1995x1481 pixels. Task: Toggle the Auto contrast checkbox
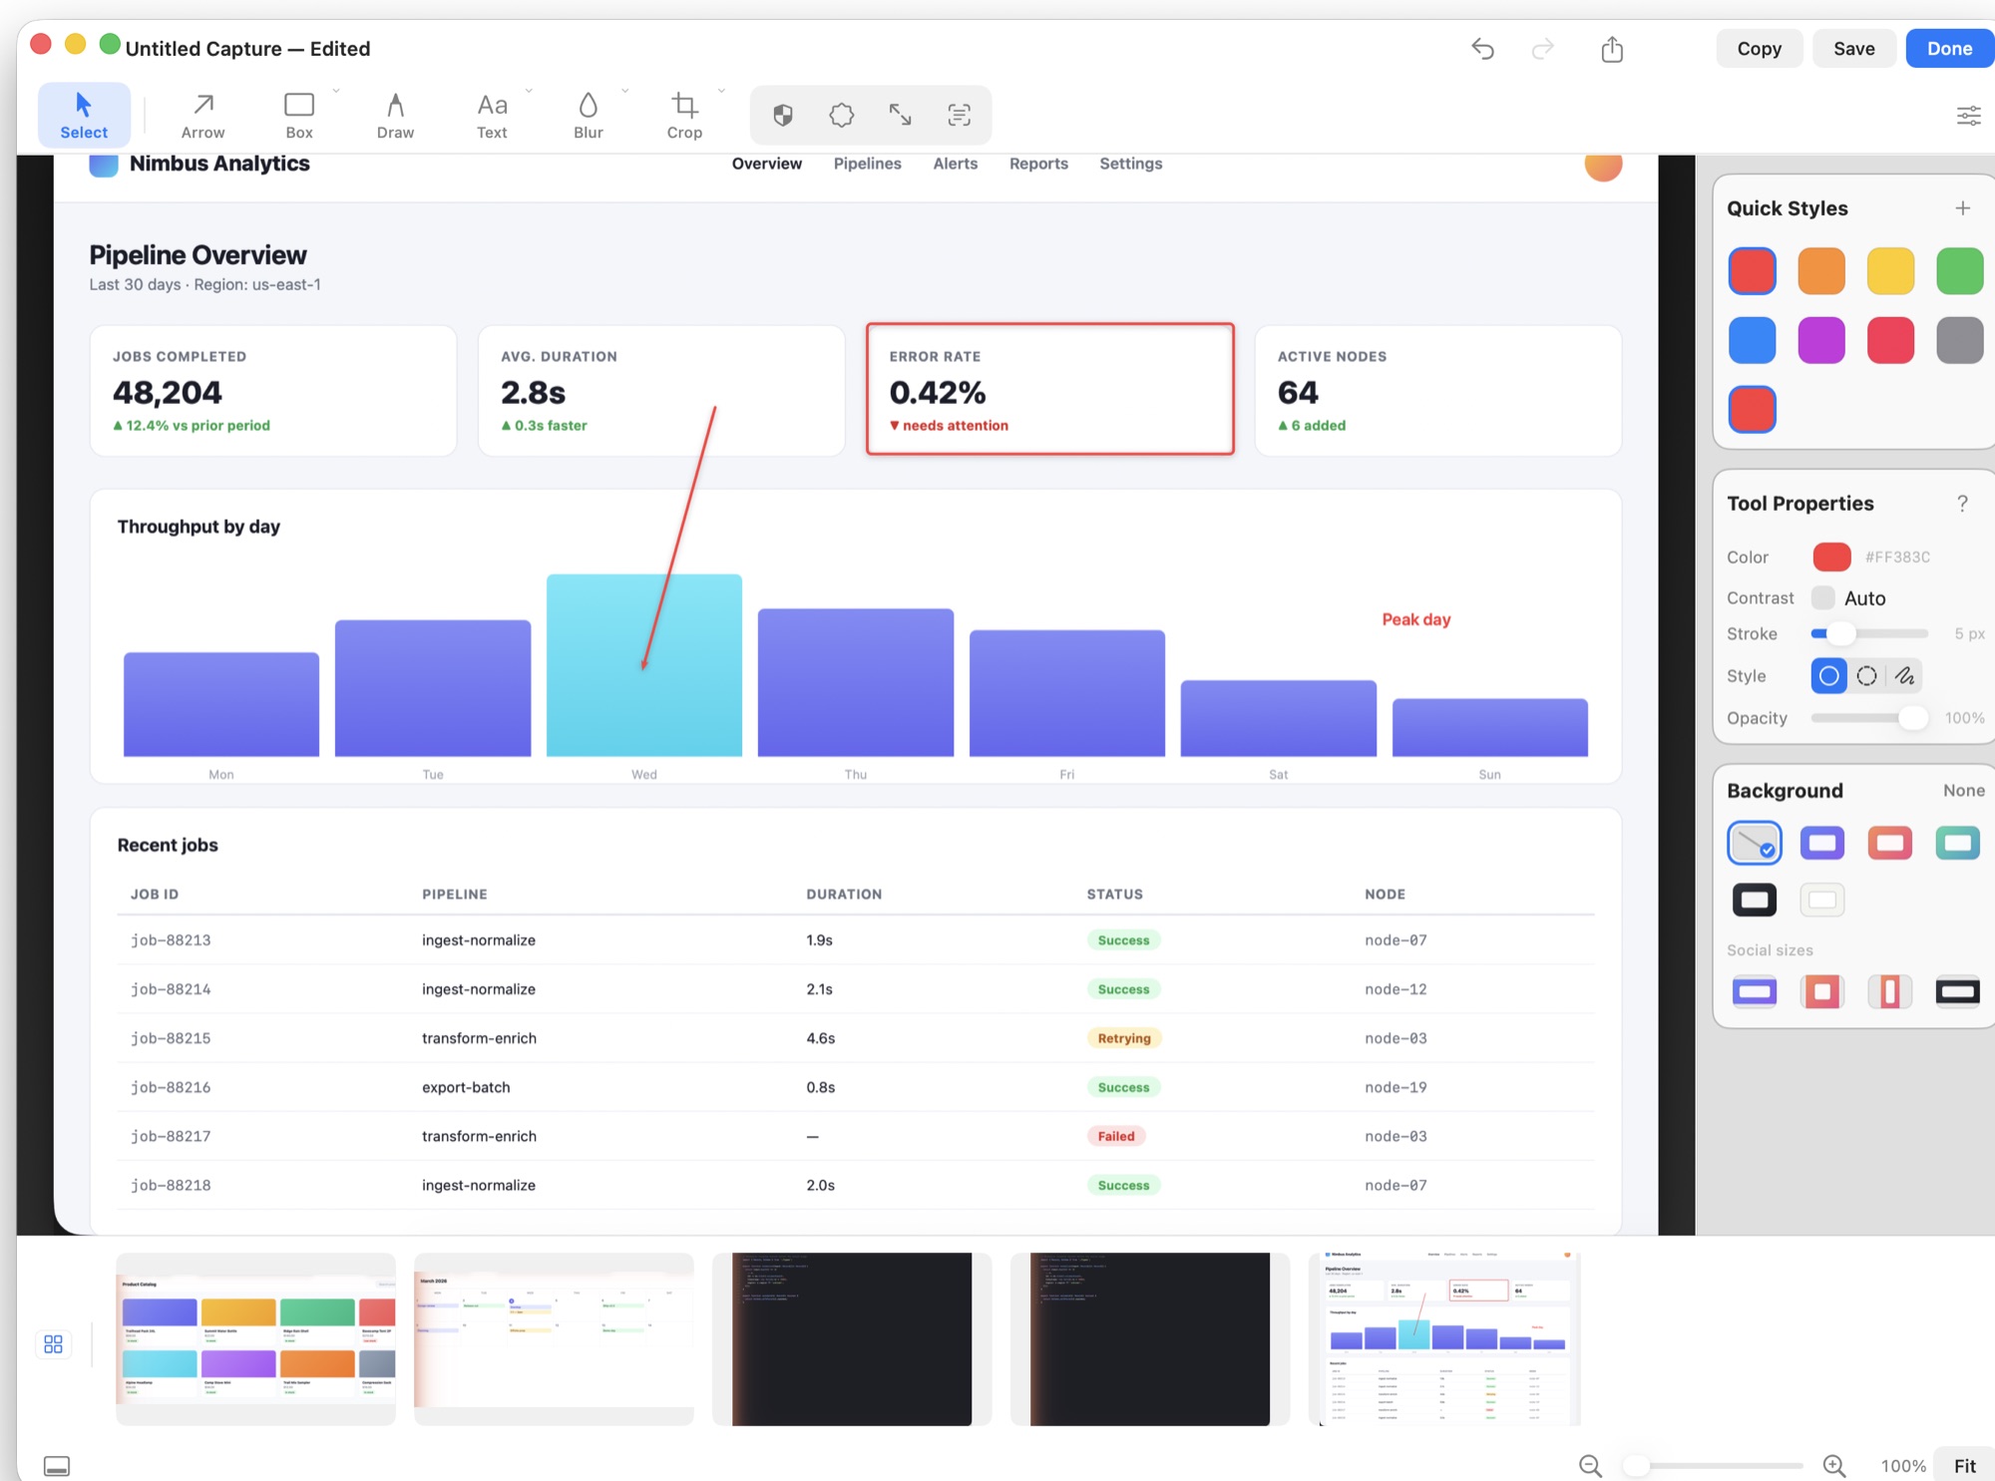point(1822,598)
